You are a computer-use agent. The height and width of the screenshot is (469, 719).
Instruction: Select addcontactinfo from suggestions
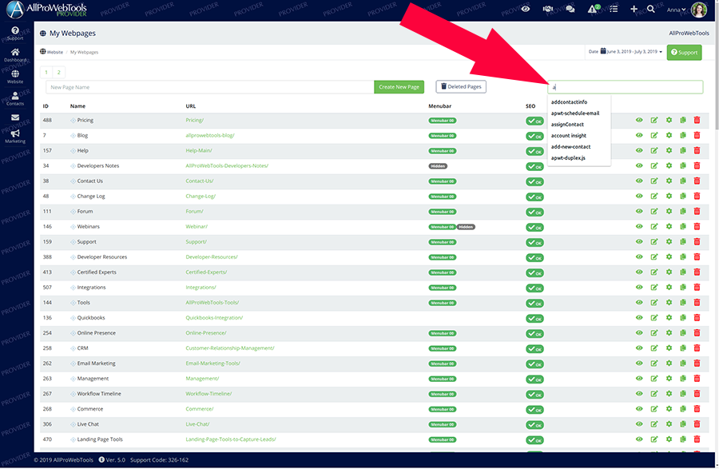569,101
